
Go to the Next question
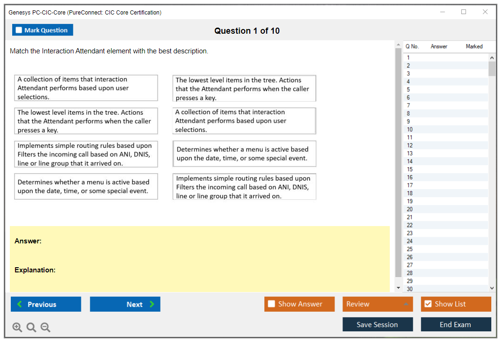[x=125, y=304]
